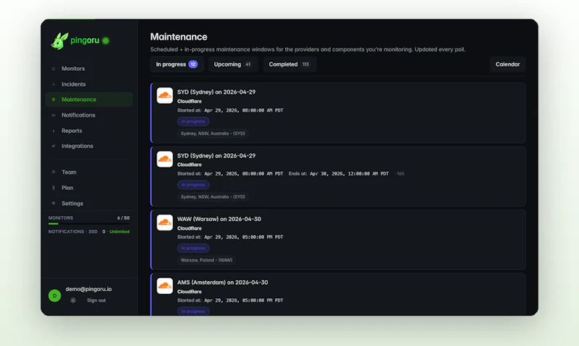Click the green status dot beside pingoru

[x=106, y=40]
